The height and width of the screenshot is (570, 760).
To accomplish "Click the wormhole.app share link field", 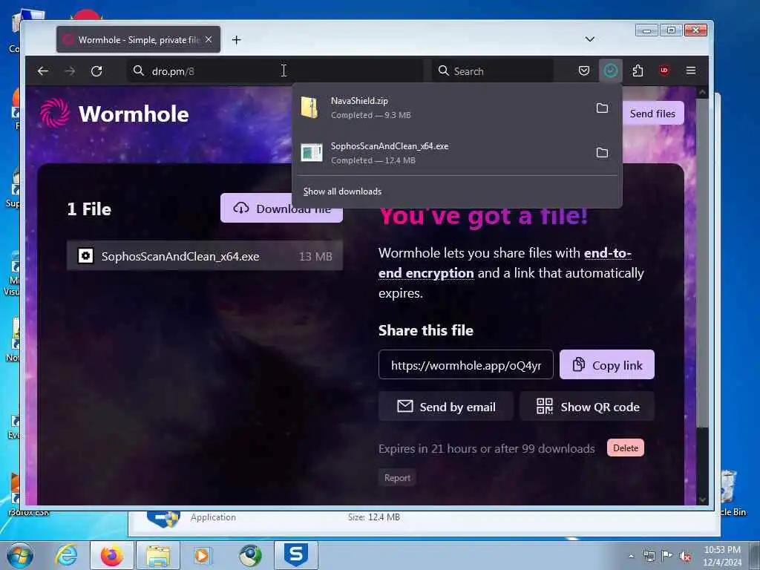I will [x=466, y=365].
